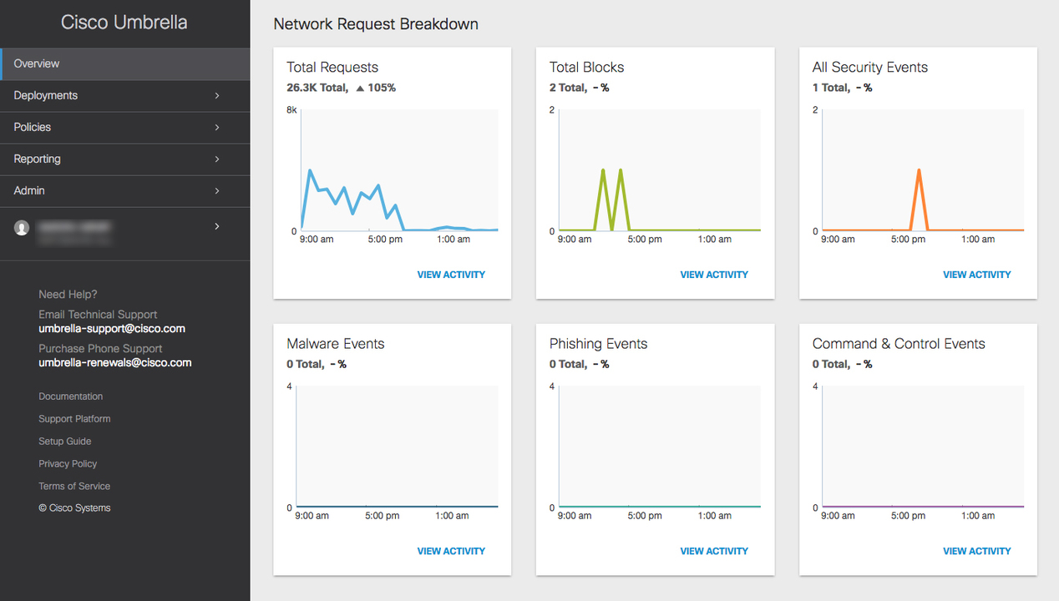This screenshot has height=601, width=1059.
Task: Click the Phishing Events card title
Action: (599, 344)
